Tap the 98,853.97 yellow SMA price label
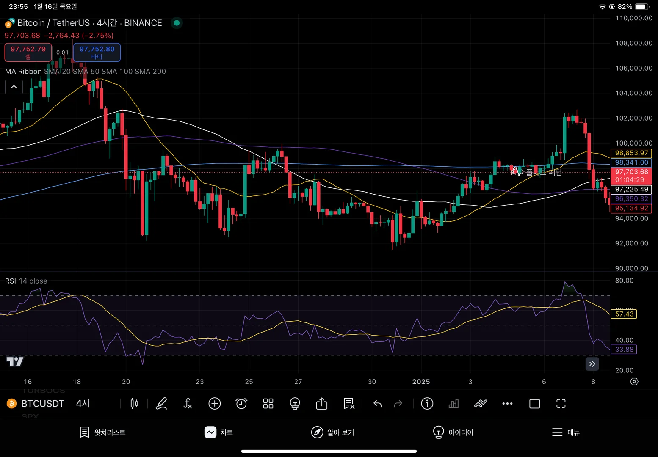This screenshot has width=658, height=457. (x=631, y=153)
